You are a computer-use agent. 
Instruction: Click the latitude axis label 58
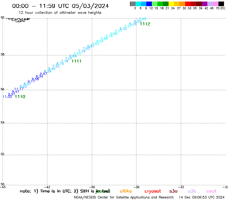(2, 54)
